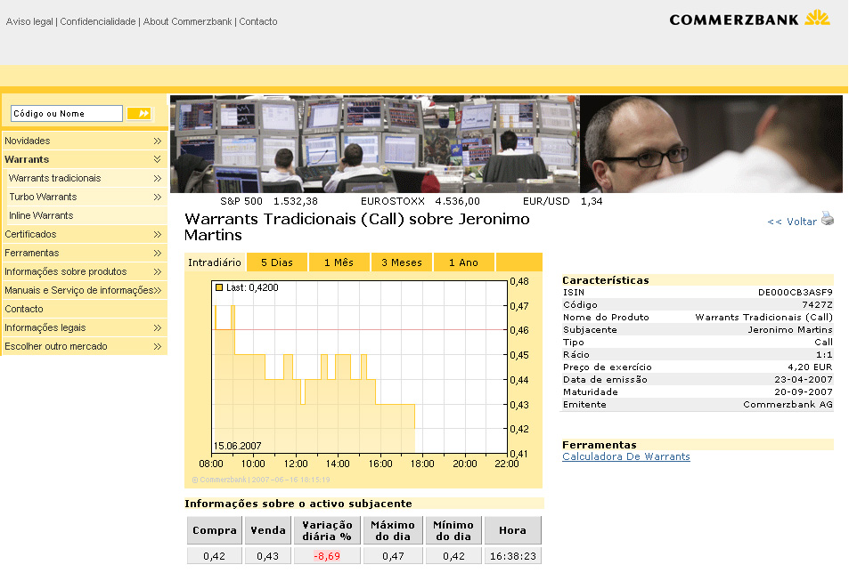Click the EUR/USD quote 1,34
849x573 pixels.
592,201
